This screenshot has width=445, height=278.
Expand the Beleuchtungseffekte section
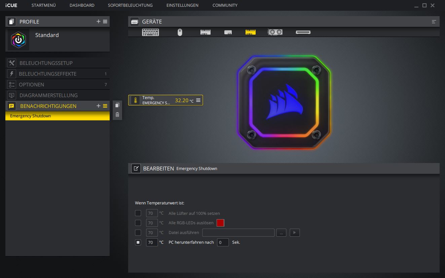click(58, 74)
